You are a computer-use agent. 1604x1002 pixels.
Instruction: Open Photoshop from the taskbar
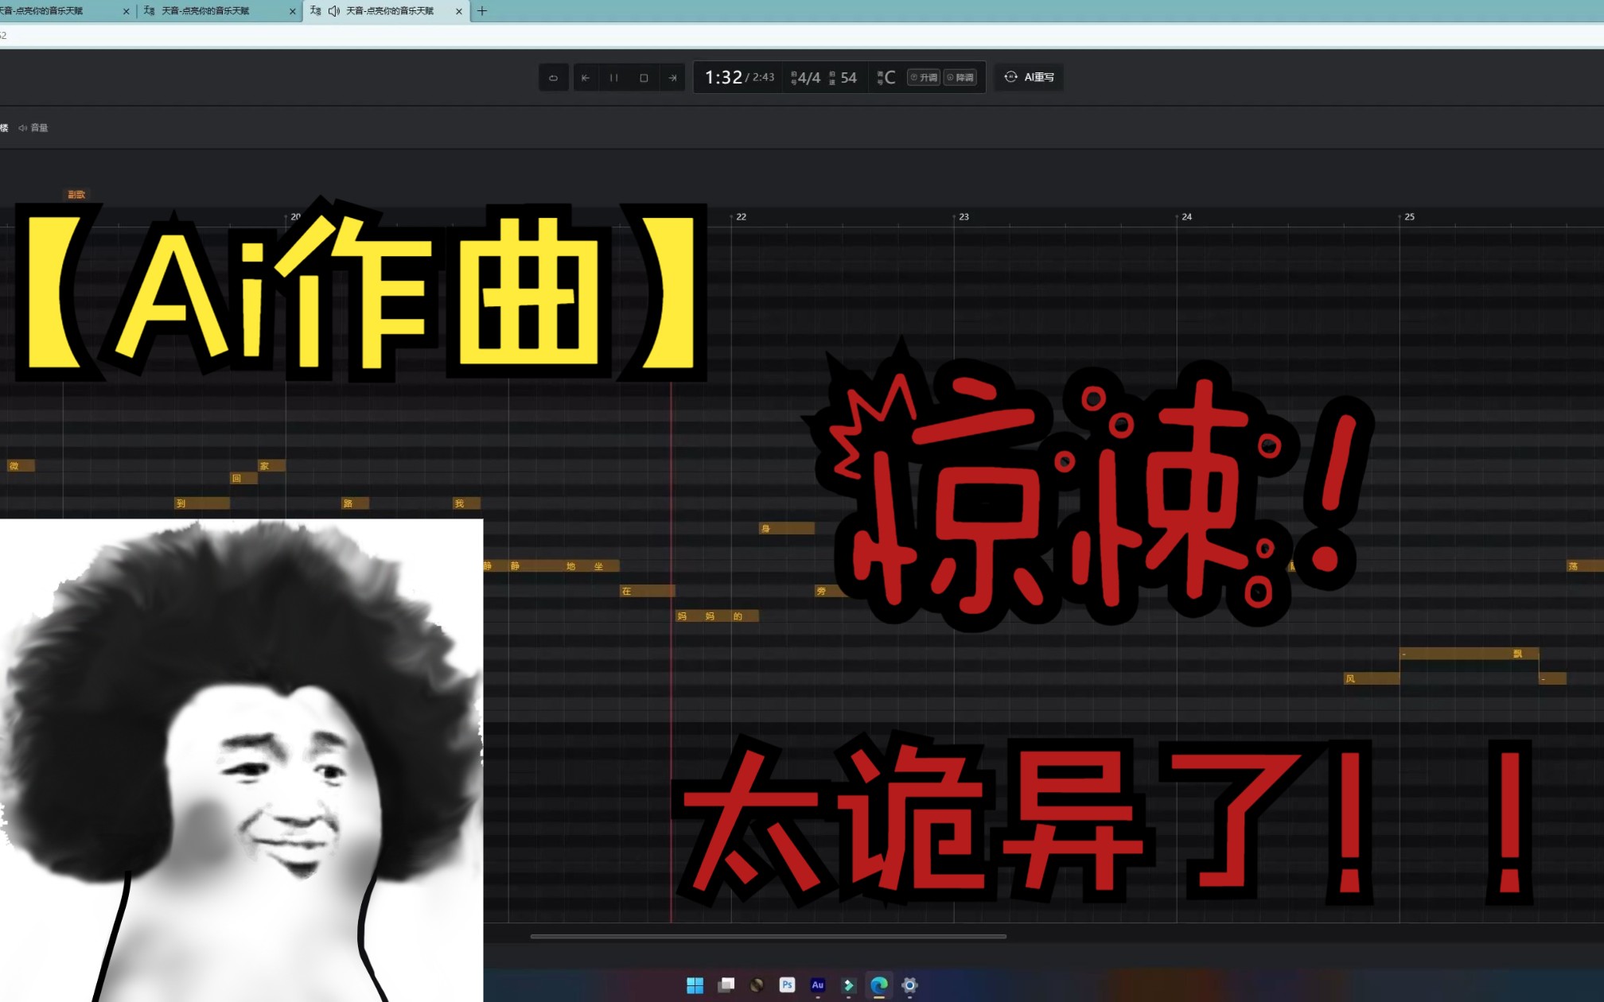787,985
